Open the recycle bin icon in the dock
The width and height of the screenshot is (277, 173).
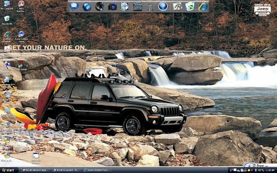coord(190,6)
